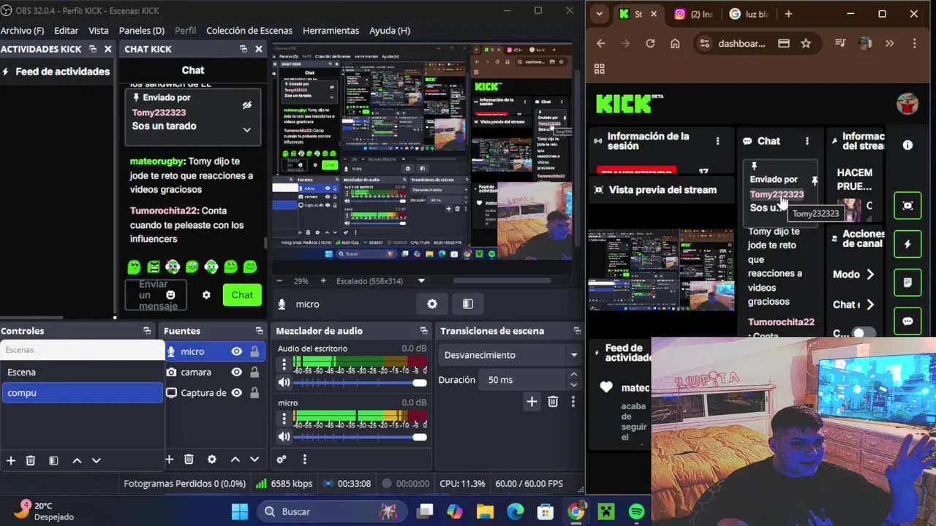Open source properties gear in Fuentes toolbar
Image resolution: width=936 pixels, height=526 pixels.
tap(212, 460)
